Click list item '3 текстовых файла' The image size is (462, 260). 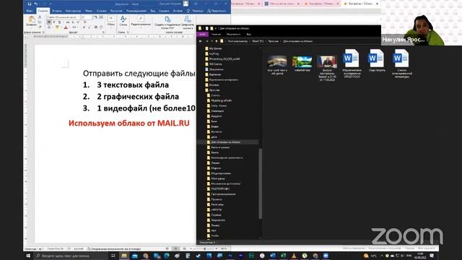(133, 85)
